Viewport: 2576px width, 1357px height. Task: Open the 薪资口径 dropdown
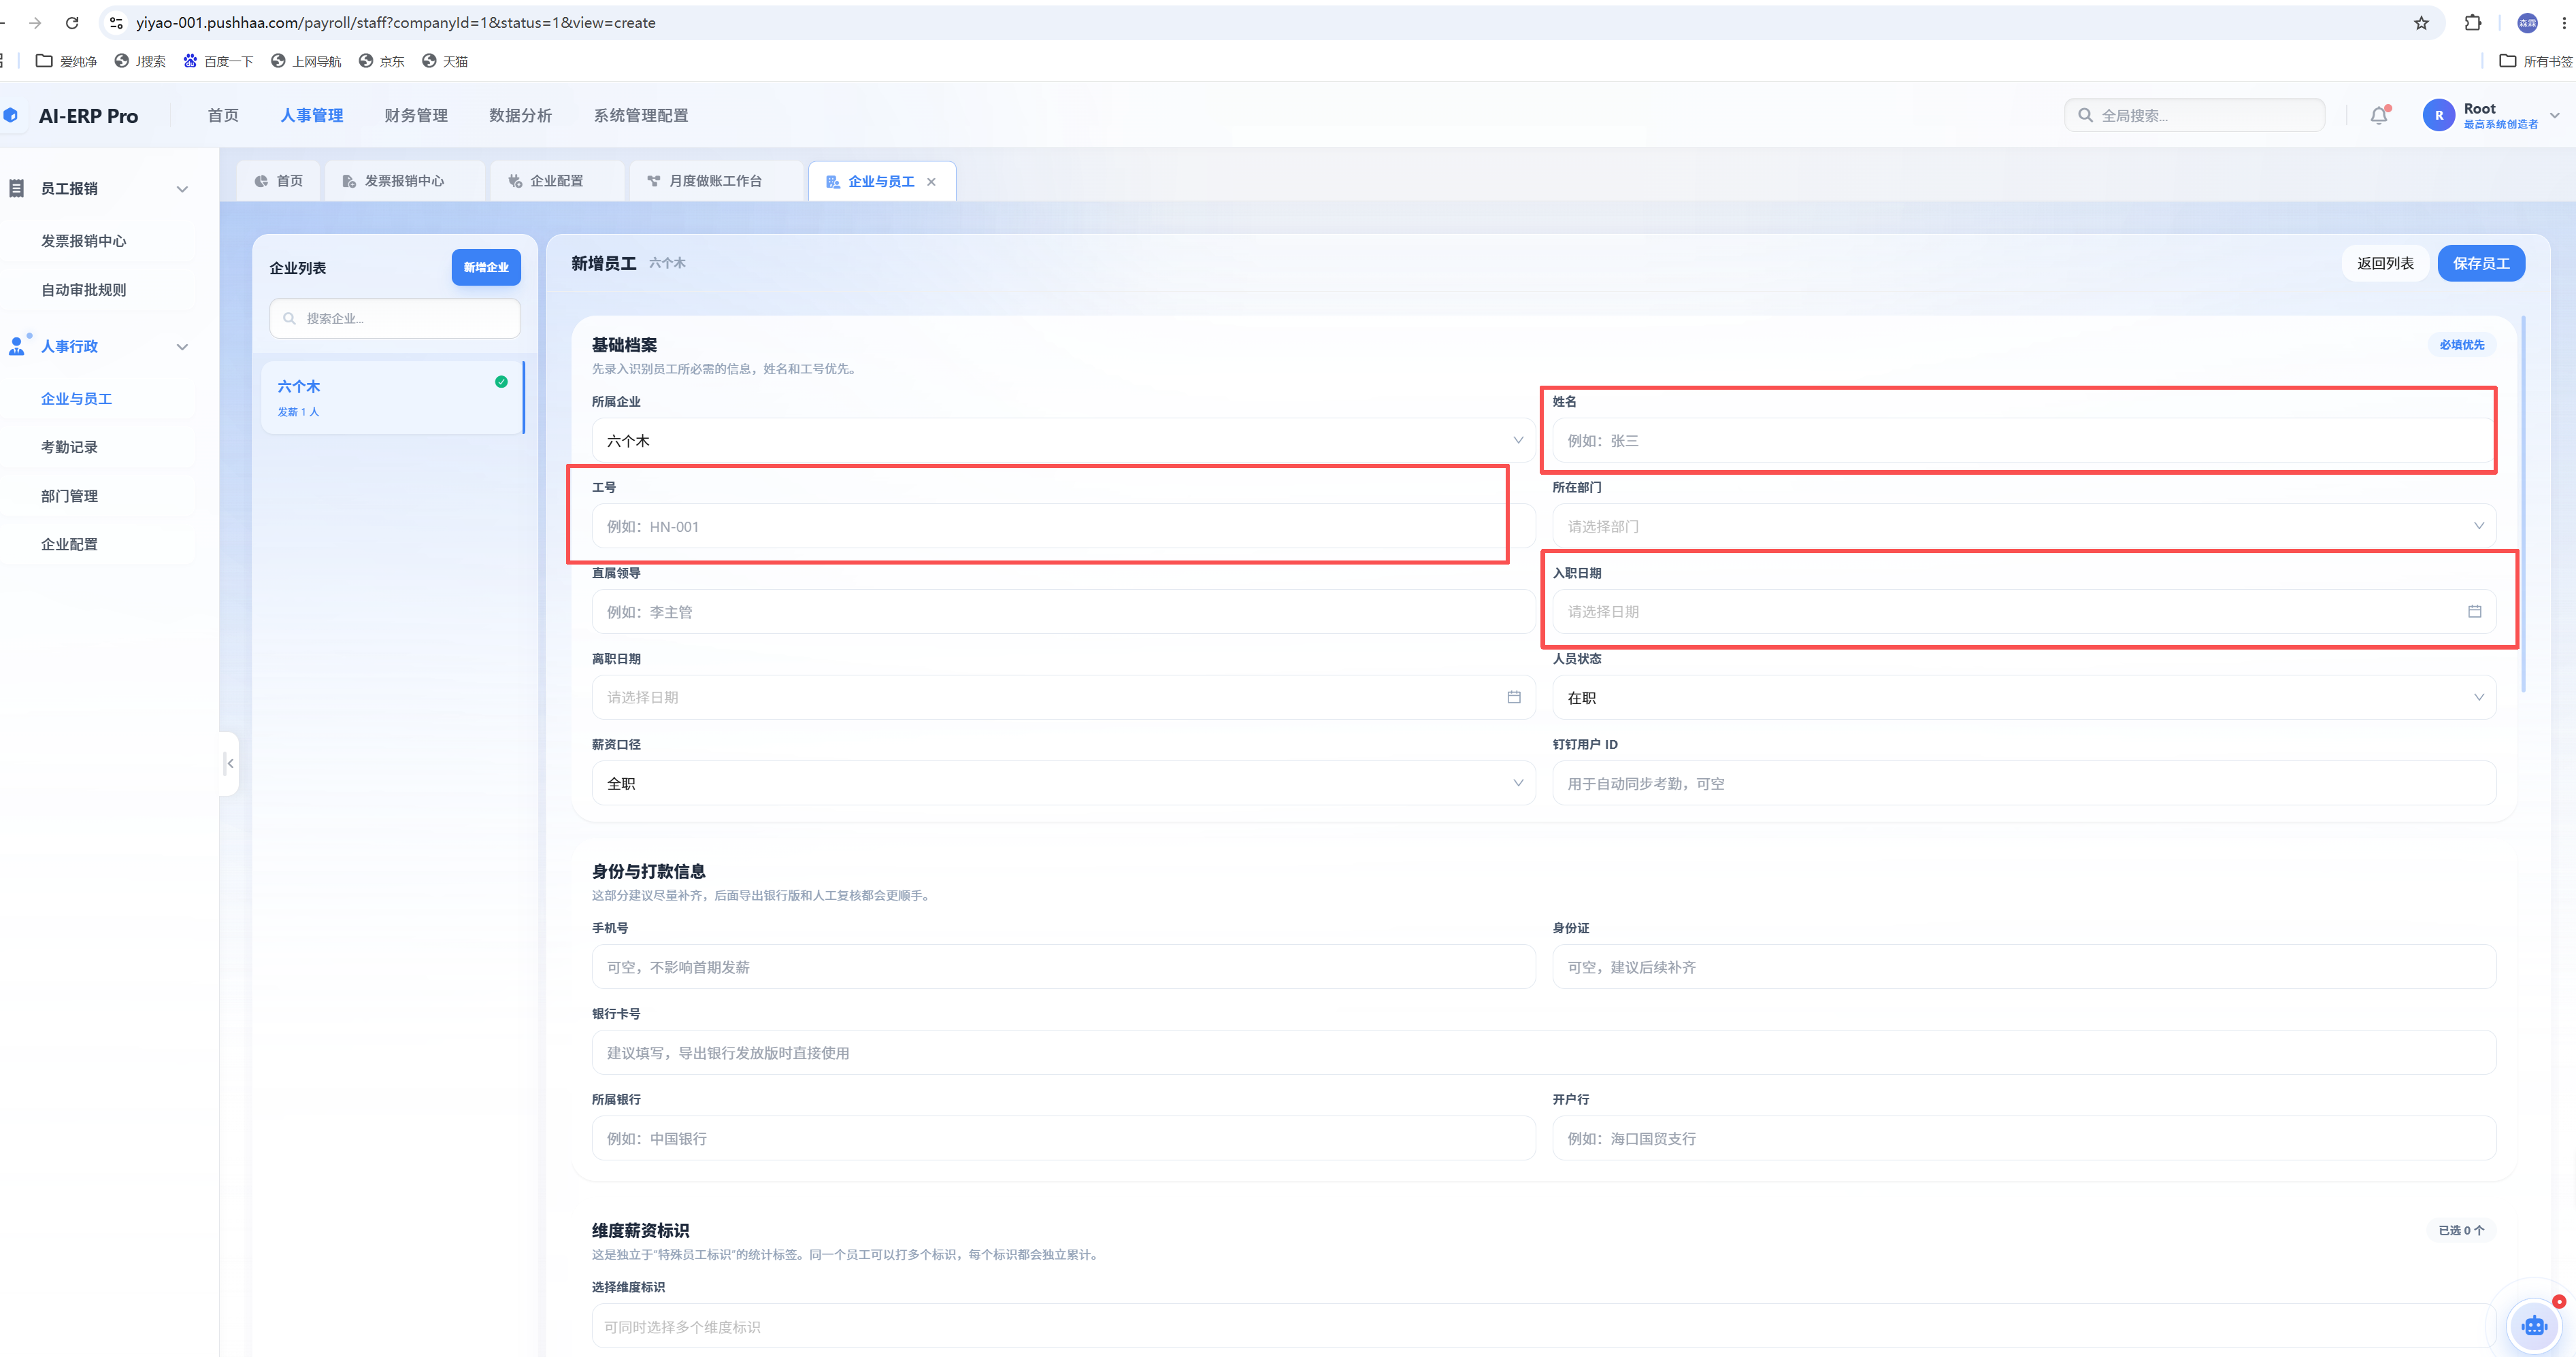[x=1063, y=783]
